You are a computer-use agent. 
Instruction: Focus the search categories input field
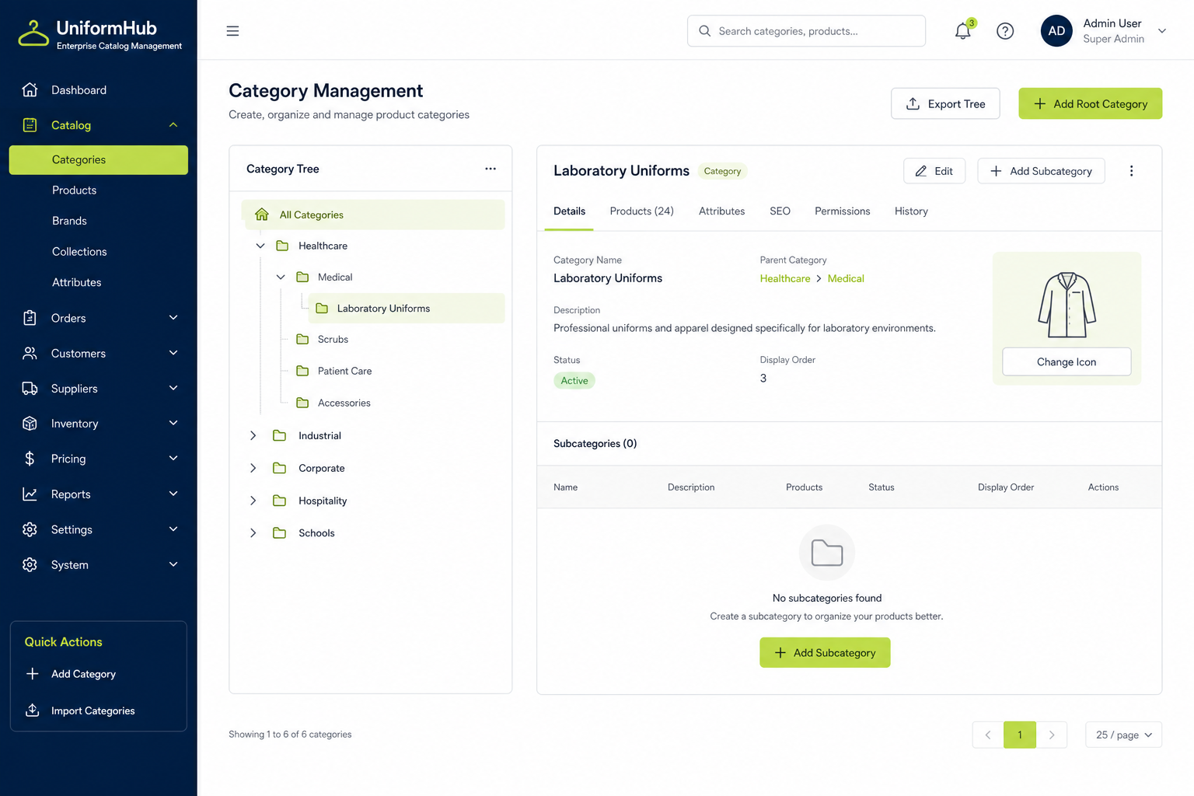[x=806, y=31]
